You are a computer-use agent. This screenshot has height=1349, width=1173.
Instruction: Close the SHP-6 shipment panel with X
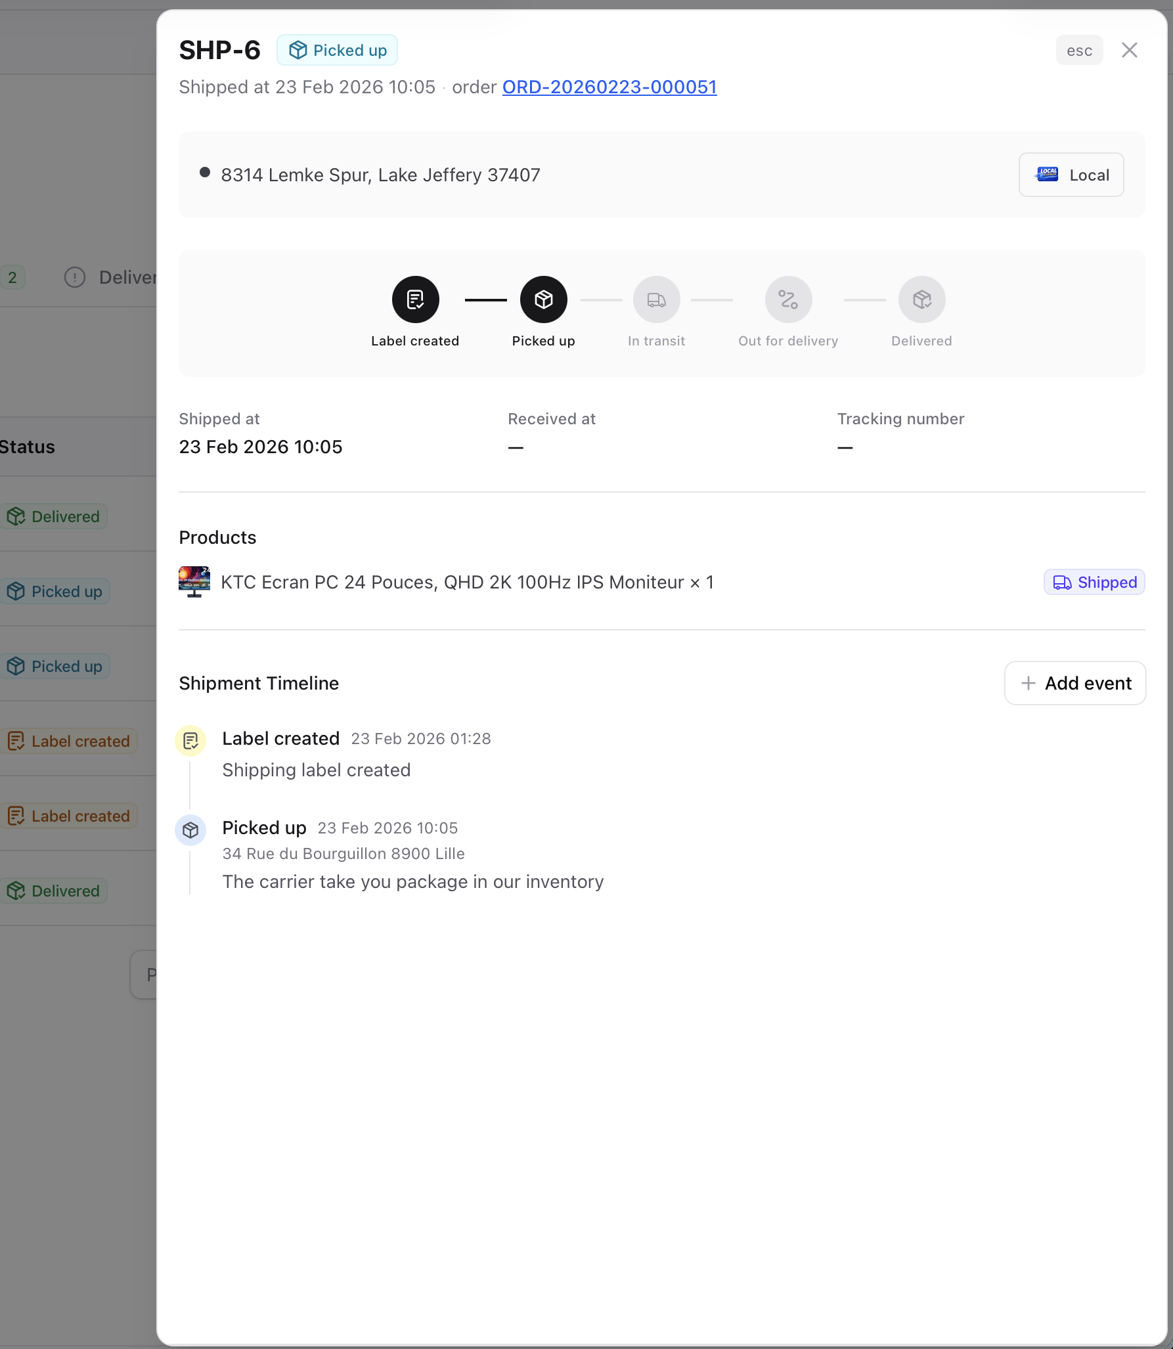point(1129,50)
